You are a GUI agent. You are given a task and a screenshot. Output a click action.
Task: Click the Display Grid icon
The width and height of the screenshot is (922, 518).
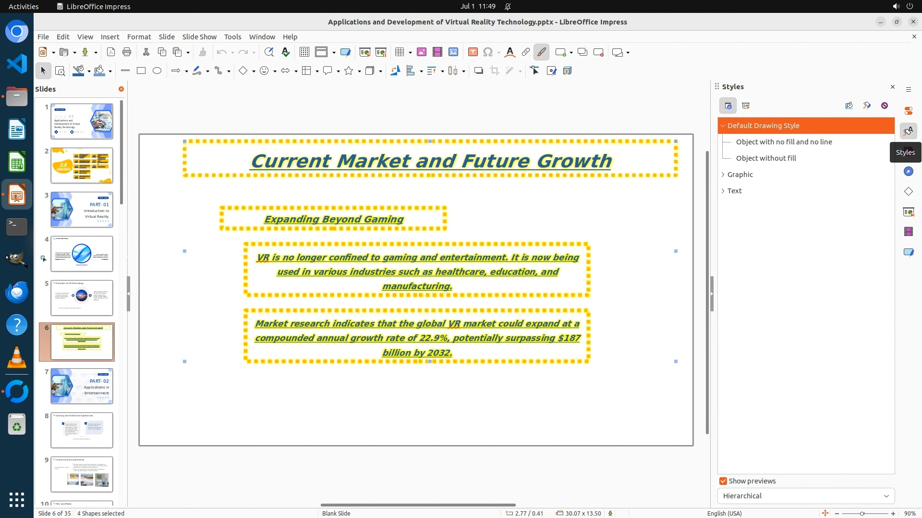[x=304, y=52]
